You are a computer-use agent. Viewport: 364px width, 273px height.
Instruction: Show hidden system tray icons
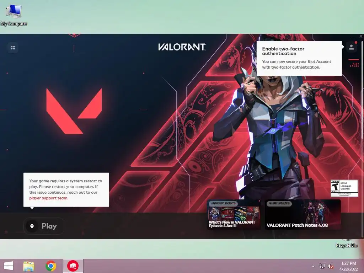(x=313, y=266)
